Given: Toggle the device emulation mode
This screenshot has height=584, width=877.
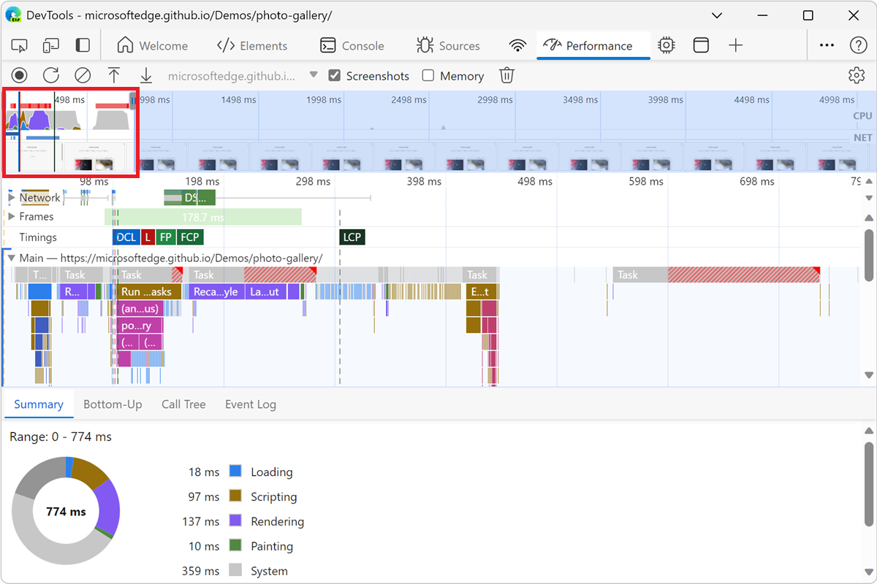Looking at the screenshot, I should point(50,45).
